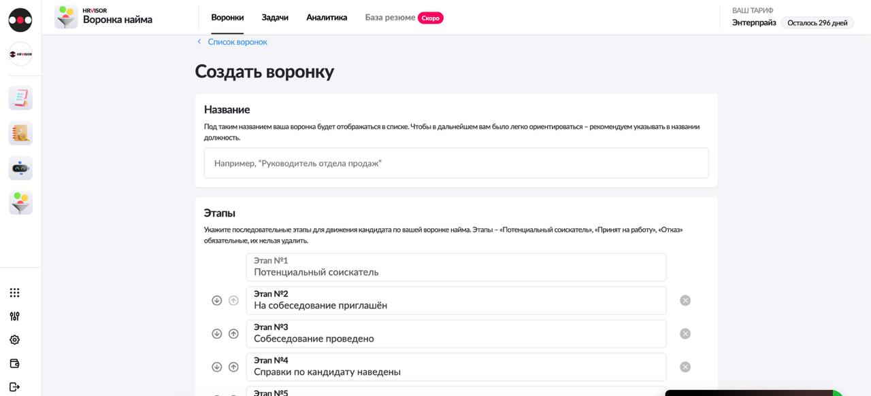Click the gear settings icon
Viewport: 871px width, 396px height.
[x=14, y=340]
